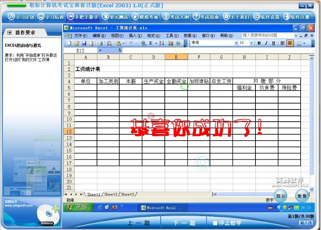This screenshot has width=321, height=230.
Task: Click the horizontal scrollbar left arrow
Action: click(x=215, y=194)
